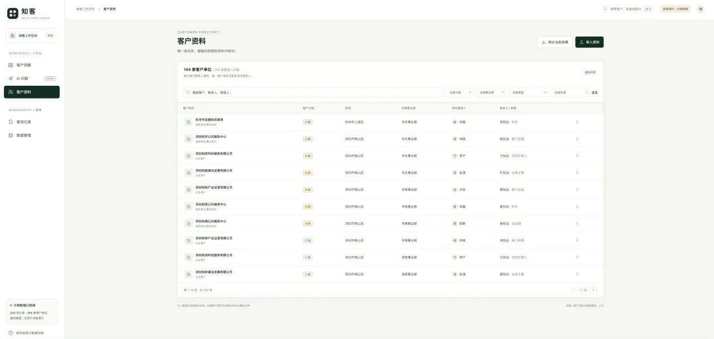714x339 pixels.
Task: Open 客户洞察 in the sidebar
Action: (32, 65)
